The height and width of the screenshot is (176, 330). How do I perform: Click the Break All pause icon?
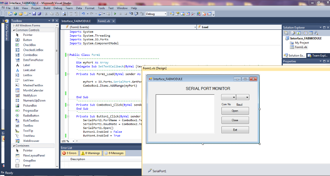(x=120, y=14)
